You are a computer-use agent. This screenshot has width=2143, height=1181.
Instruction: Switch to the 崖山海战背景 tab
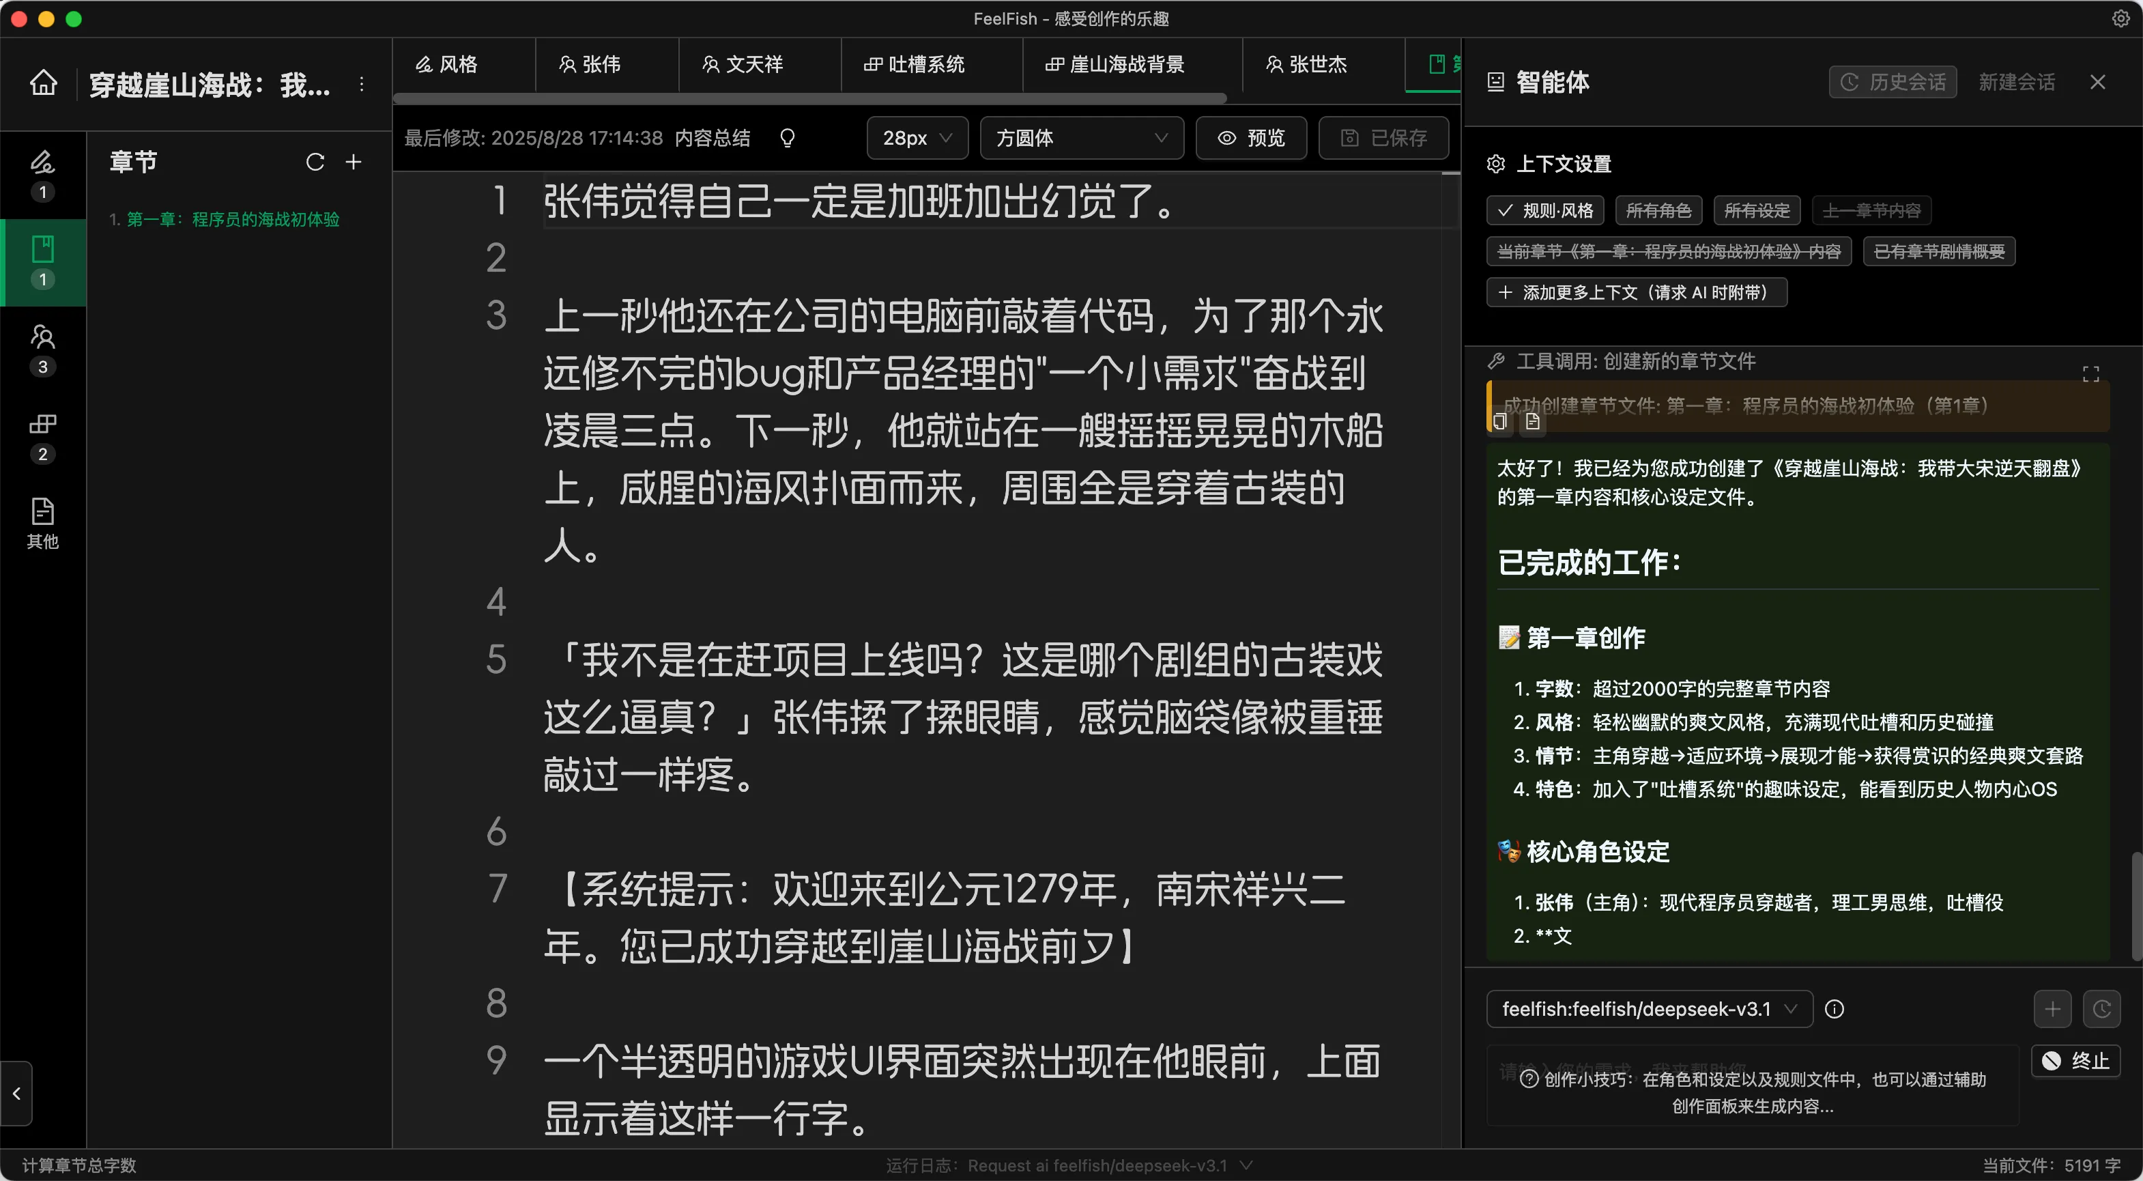pos(1114,64)
